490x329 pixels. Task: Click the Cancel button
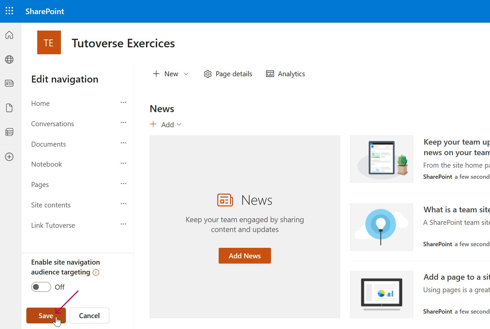[x=89, y=316]
